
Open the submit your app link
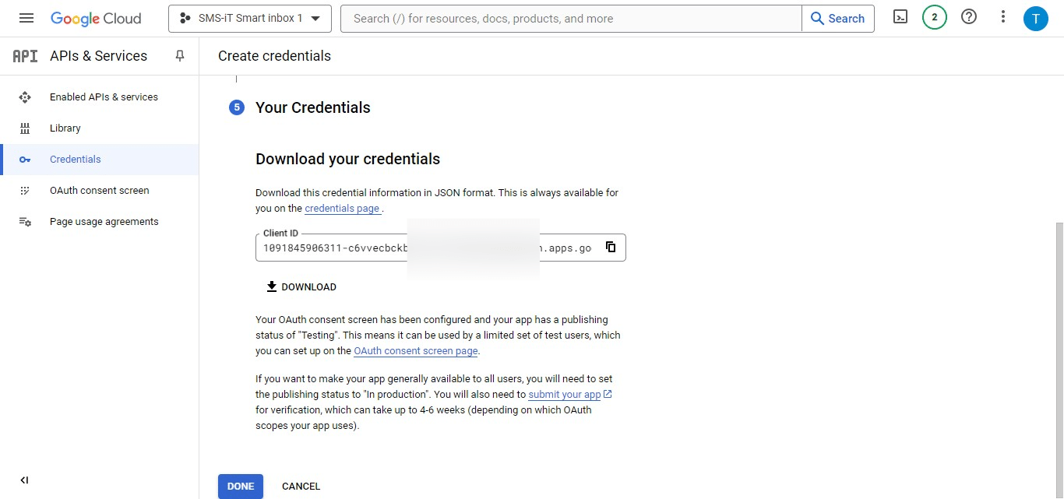pyautogui.click(x=565, y=395)
